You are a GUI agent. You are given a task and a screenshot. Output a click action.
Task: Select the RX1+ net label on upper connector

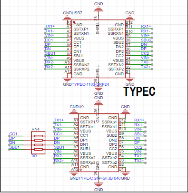(146, 26)
